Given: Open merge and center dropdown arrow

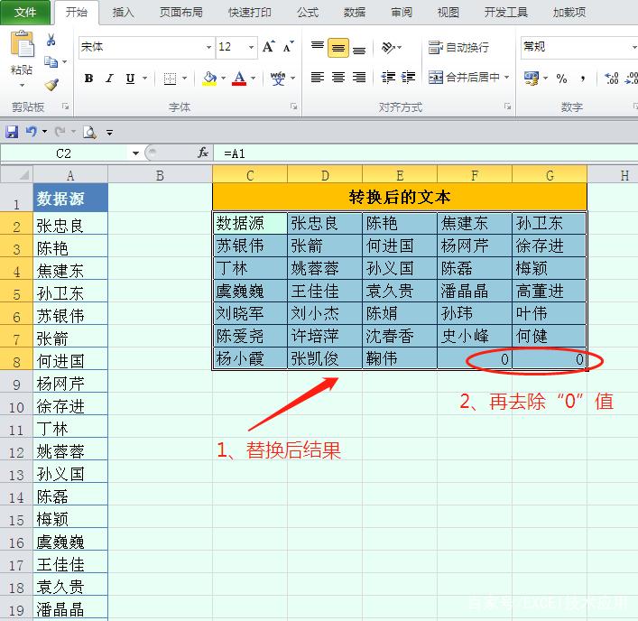Looking at the screenshot, I should tap(506, 77).
